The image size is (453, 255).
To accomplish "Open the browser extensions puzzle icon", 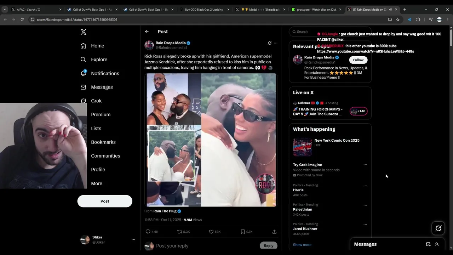I will [418, 19].
